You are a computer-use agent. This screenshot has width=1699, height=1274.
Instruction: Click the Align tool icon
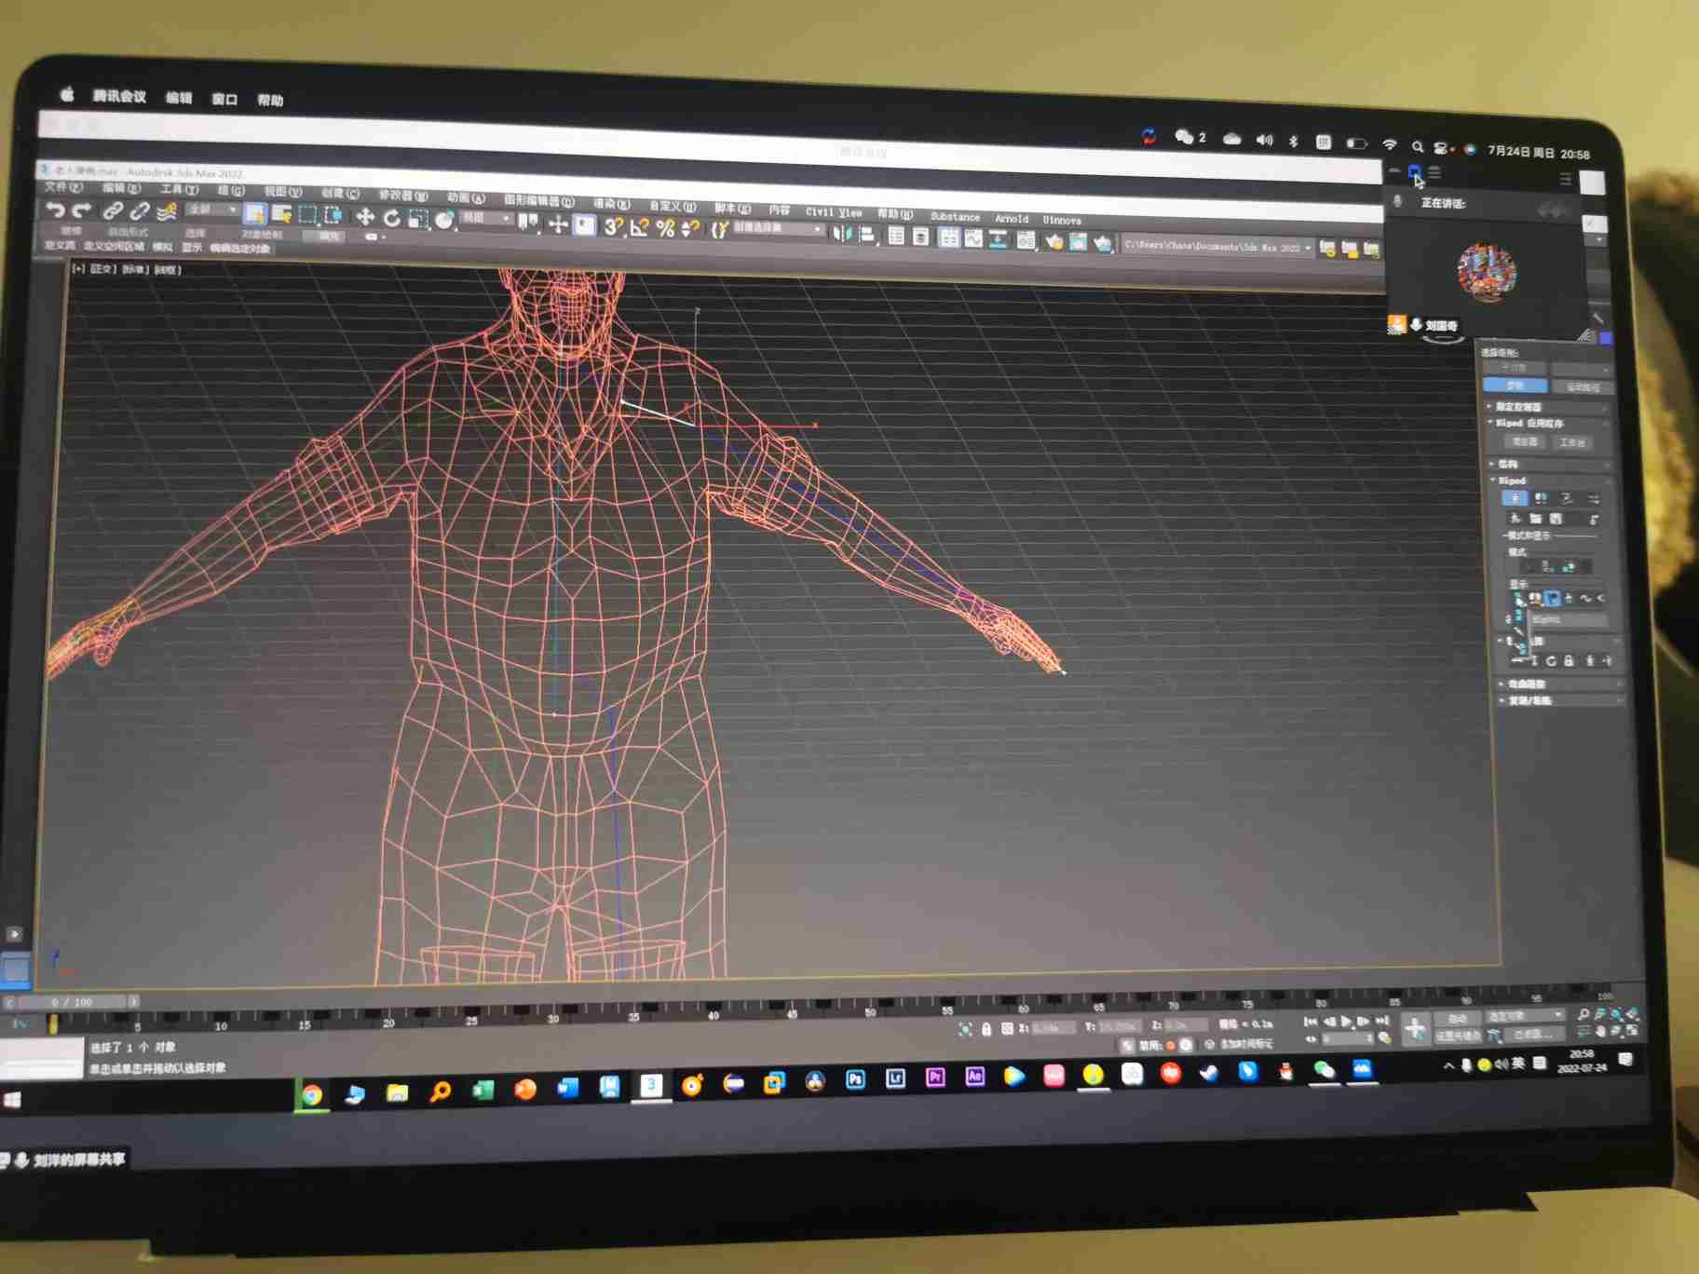coord(866,234)
